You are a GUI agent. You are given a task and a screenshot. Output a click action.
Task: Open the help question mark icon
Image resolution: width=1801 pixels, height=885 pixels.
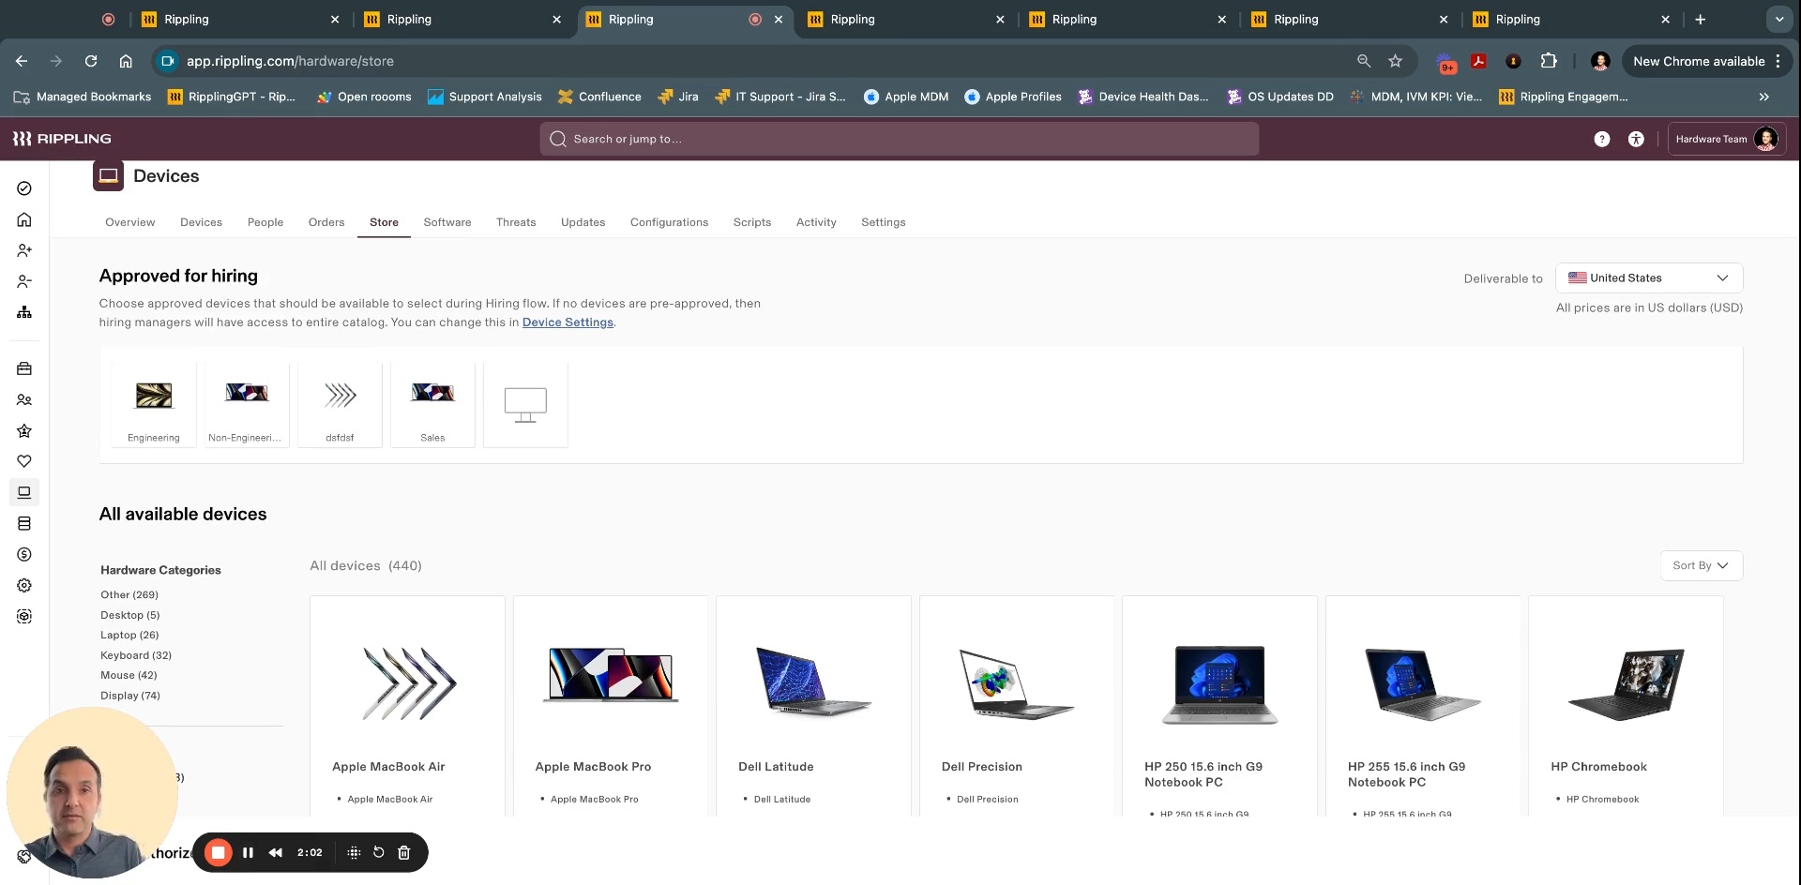point(1602,139)
